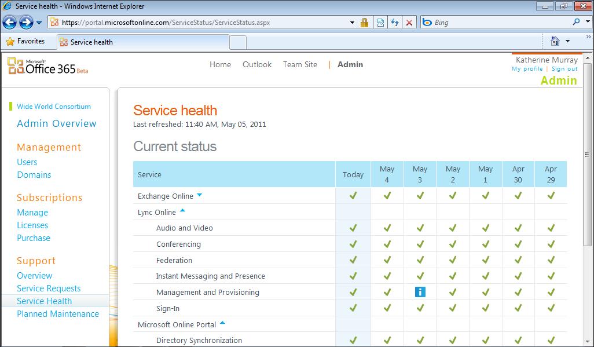Click Exchange Online's Today check mark

pos(353,195)
